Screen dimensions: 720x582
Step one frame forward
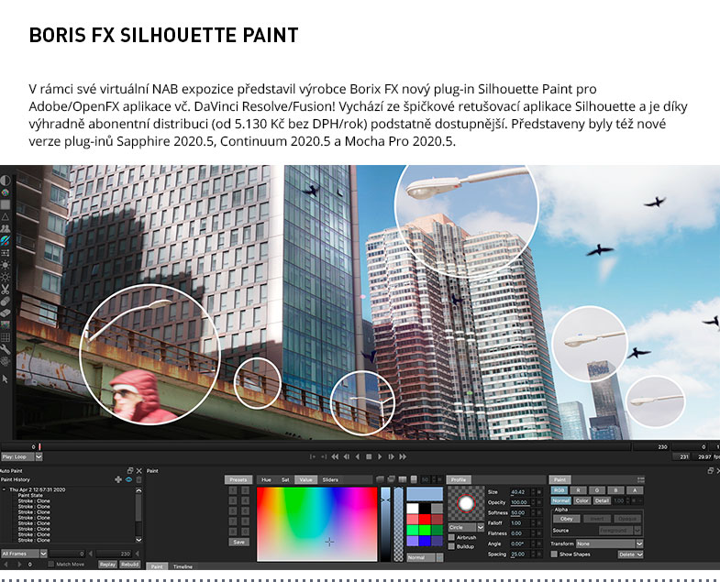(392, 456)
